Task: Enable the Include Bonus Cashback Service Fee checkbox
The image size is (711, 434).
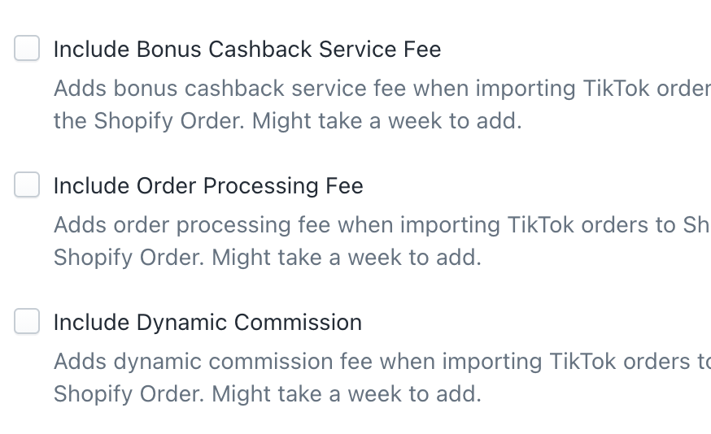Action: (27, 48)
